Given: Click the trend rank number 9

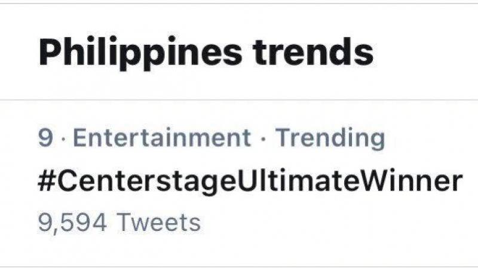Looking at the screenshot, I should (45, 139).
